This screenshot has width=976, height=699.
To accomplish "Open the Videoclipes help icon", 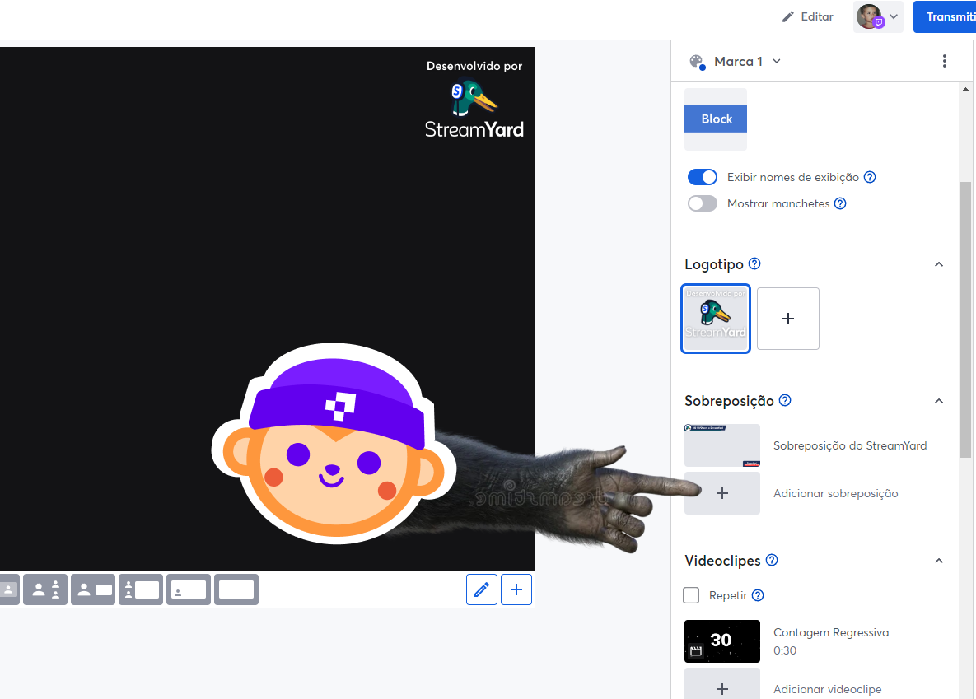I will [771, 560].
